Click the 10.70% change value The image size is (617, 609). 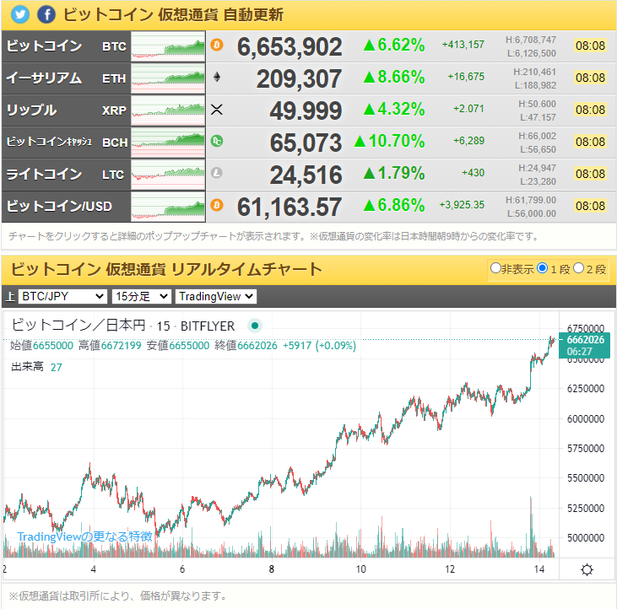pyautogui.click(x=390, y=141)
